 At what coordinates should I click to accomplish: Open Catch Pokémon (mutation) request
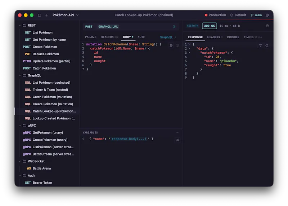click(x=48, y=97)
